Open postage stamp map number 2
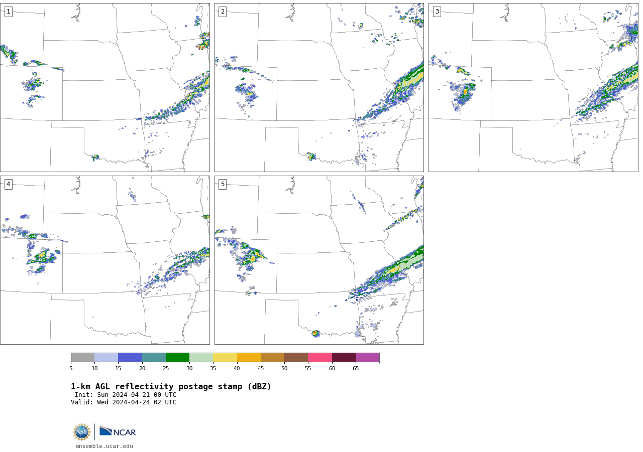 319,87
